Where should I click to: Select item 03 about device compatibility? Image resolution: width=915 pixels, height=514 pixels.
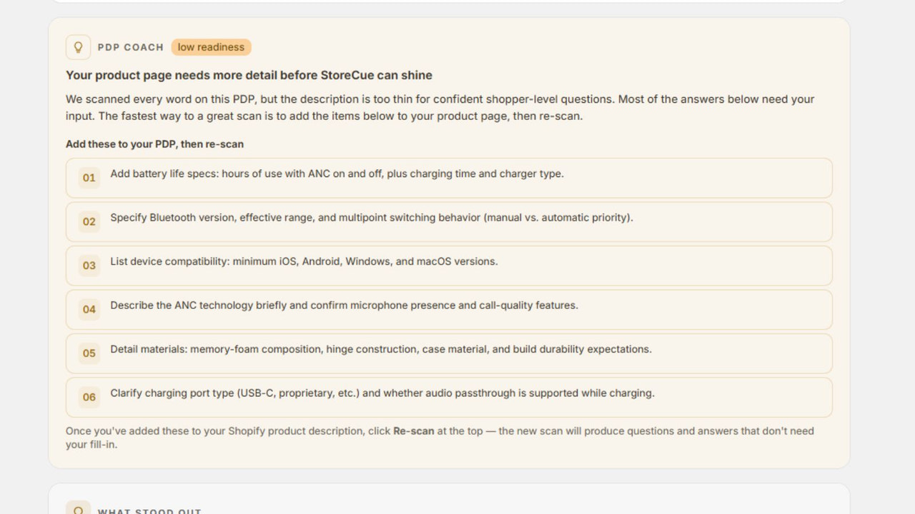[449, 266]
